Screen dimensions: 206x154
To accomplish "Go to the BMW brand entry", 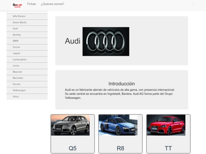I will (27, 41).
